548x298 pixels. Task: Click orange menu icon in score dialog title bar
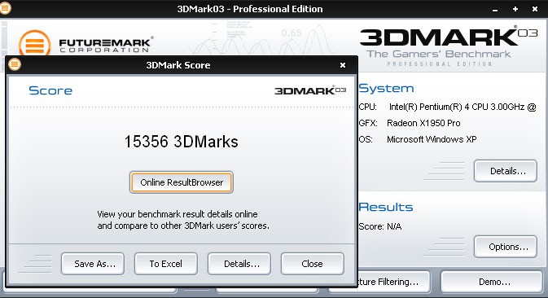15,64
